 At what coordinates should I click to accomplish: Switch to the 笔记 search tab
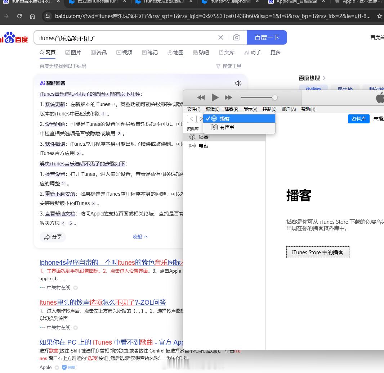pyautogui.click(x=150, y=53)
